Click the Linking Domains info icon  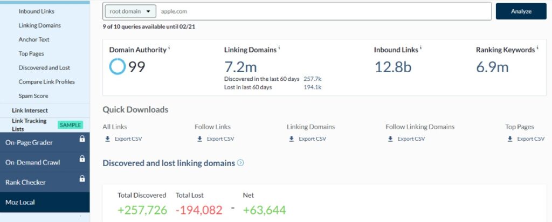(279, 48)
